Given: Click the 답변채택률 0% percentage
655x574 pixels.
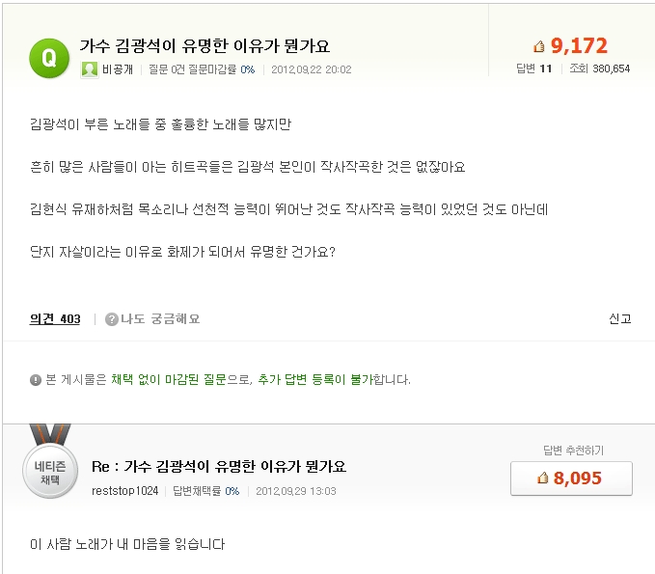Looking at the screenshot, I should 232,491.
